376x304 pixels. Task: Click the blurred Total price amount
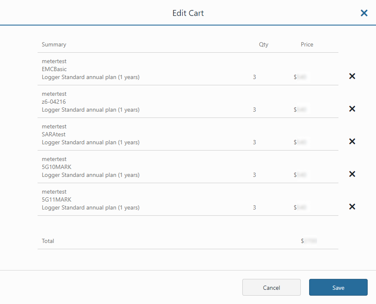pos(309,241)
